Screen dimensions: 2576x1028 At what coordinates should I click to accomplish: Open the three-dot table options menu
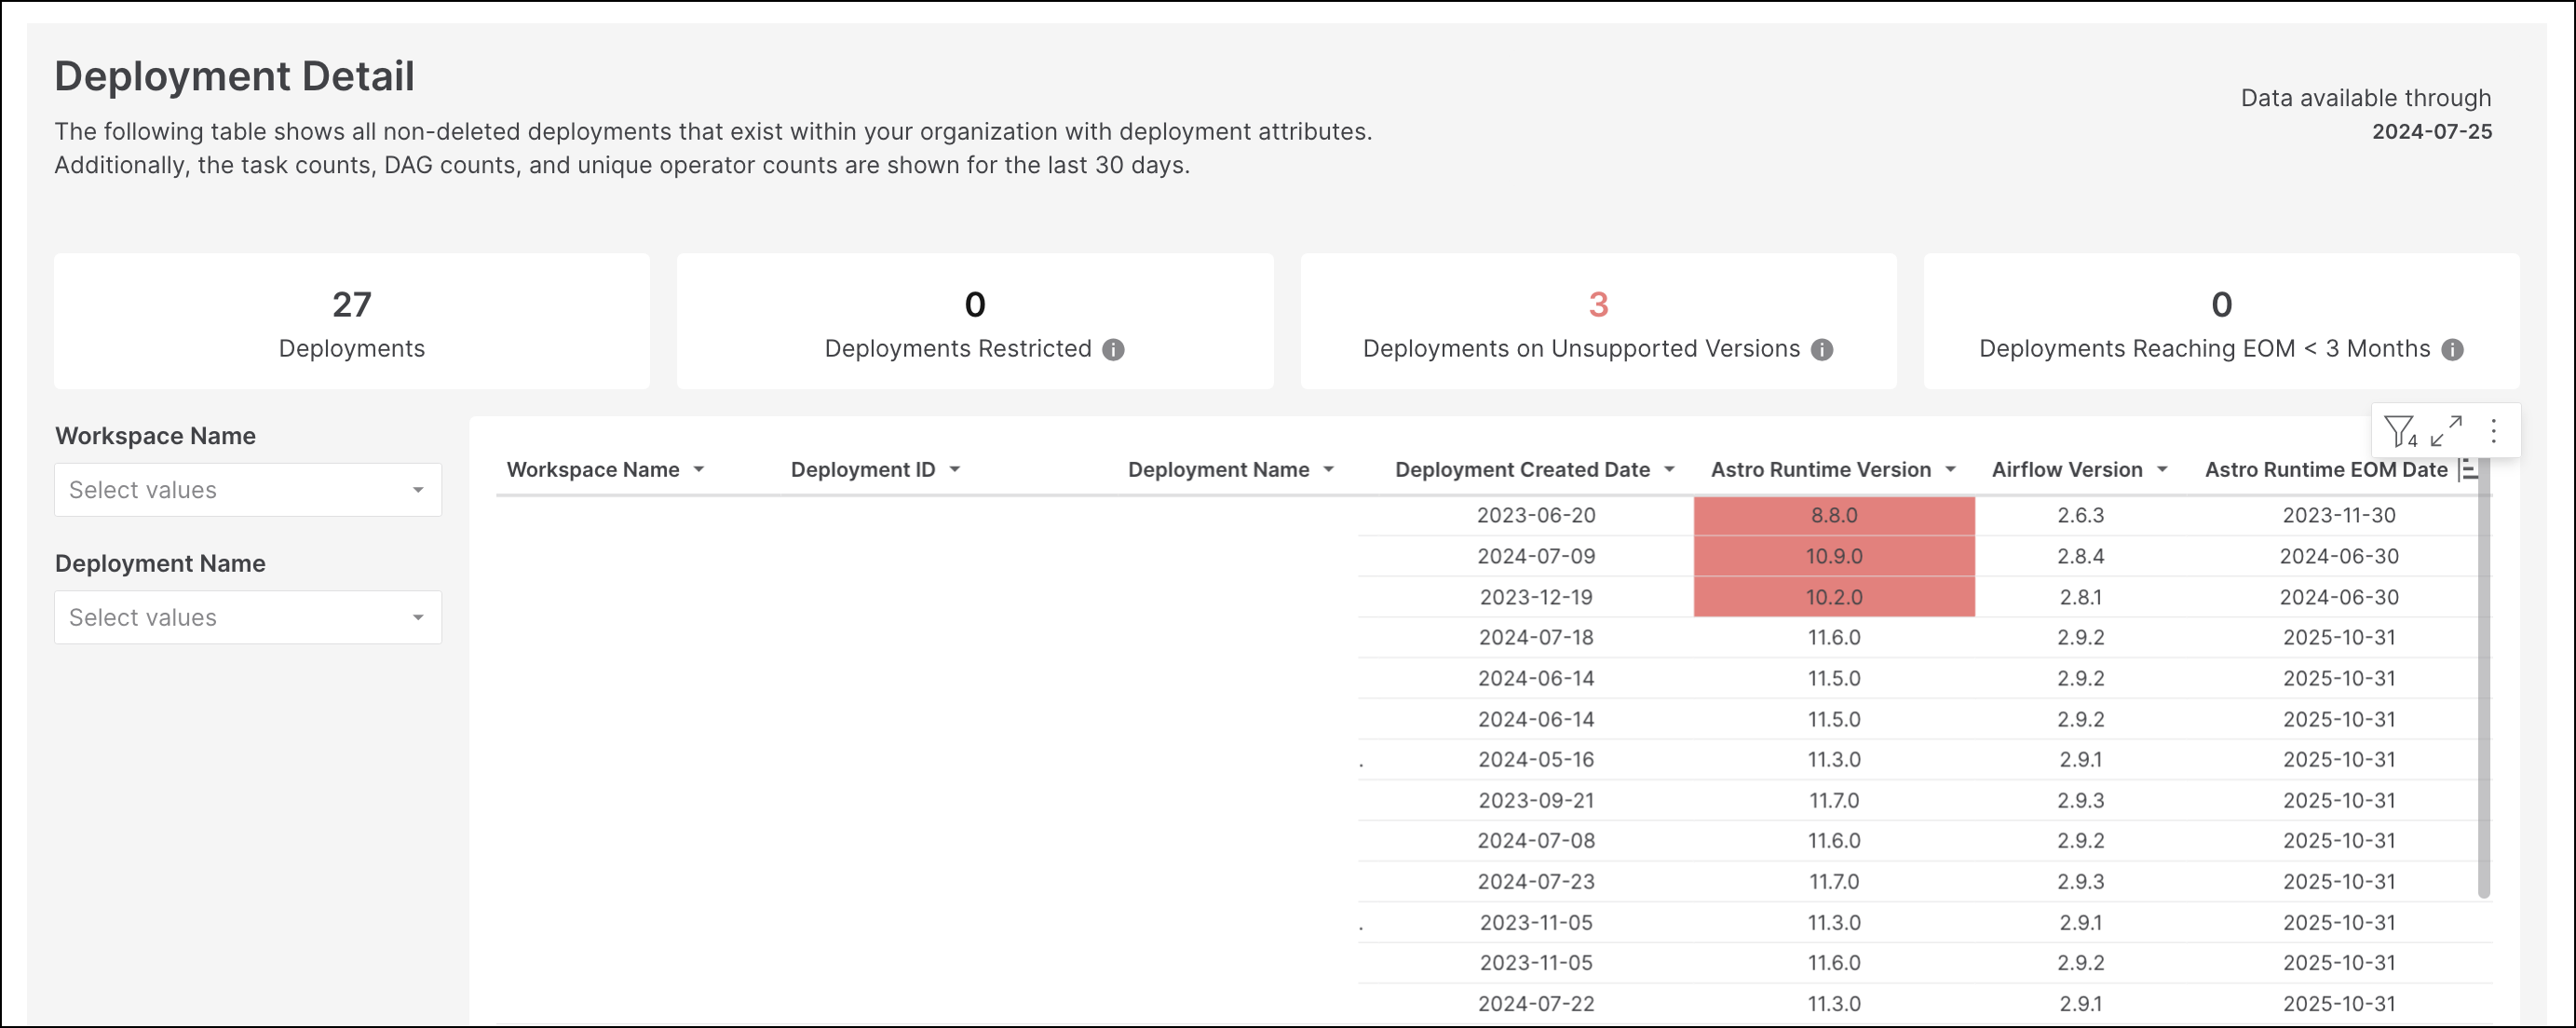2493,430
